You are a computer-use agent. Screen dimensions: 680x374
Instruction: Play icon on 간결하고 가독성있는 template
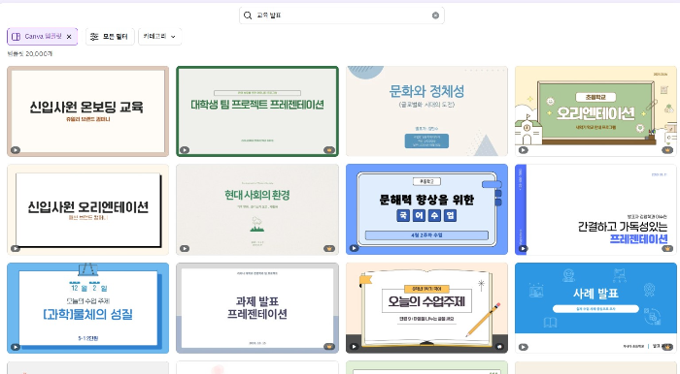pyautogui.click(x=524, y=248)
